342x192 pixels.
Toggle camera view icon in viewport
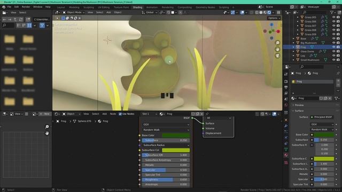(277, 55)
